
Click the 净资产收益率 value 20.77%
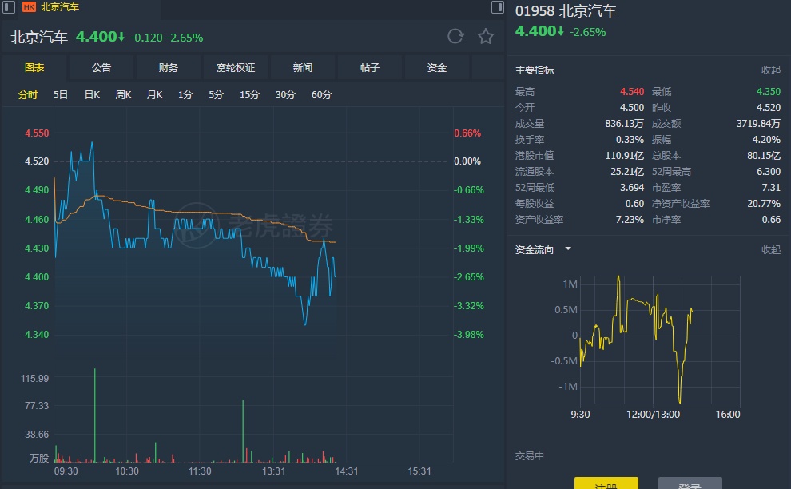point(764,204)
